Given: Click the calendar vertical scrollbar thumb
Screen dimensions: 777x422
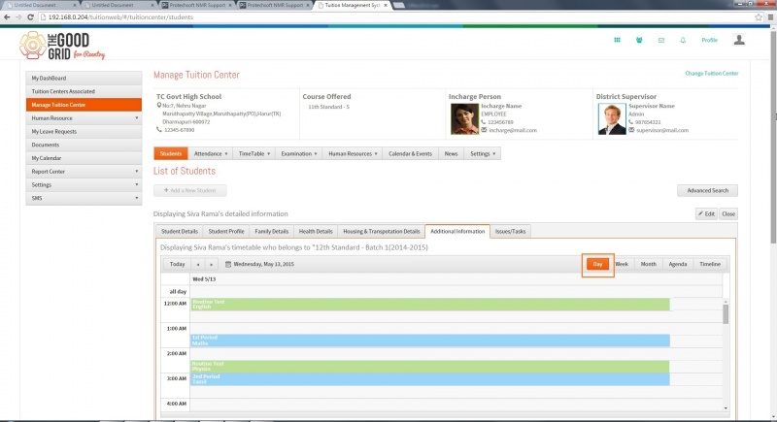Looking at the screenshot, I should pos(726,314).
